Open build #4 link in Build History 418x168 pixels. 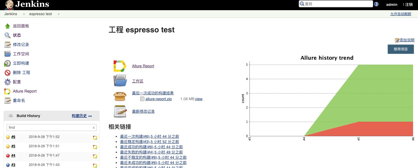coord(13,155)
